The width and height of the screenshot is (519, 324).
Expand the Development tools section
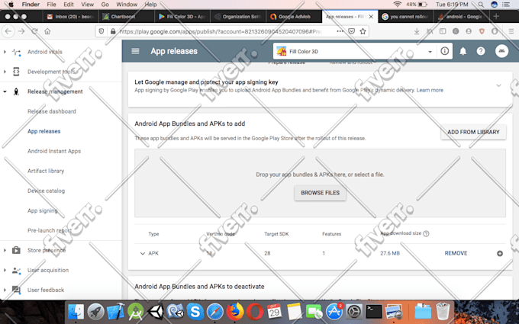(5, 72)
